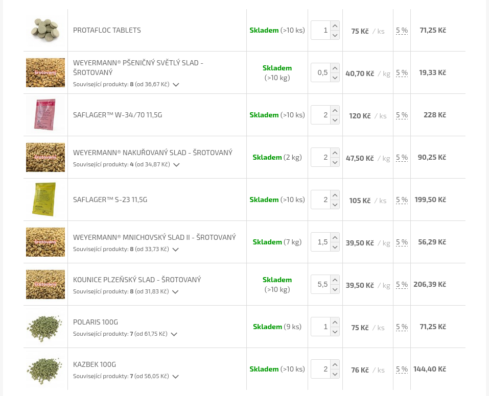Image resolution: width=489 pixels, height=396 pixels.
Task: Open SAFLAGER S-23 11,5G product page
Action: tap(110, 200)
